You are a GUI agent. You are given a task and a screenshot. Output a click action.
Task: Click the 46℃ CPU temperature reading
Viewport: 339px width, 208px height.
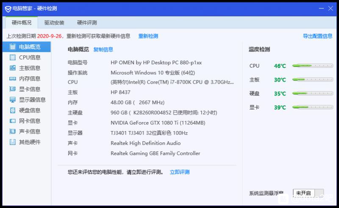pos(280,66)
